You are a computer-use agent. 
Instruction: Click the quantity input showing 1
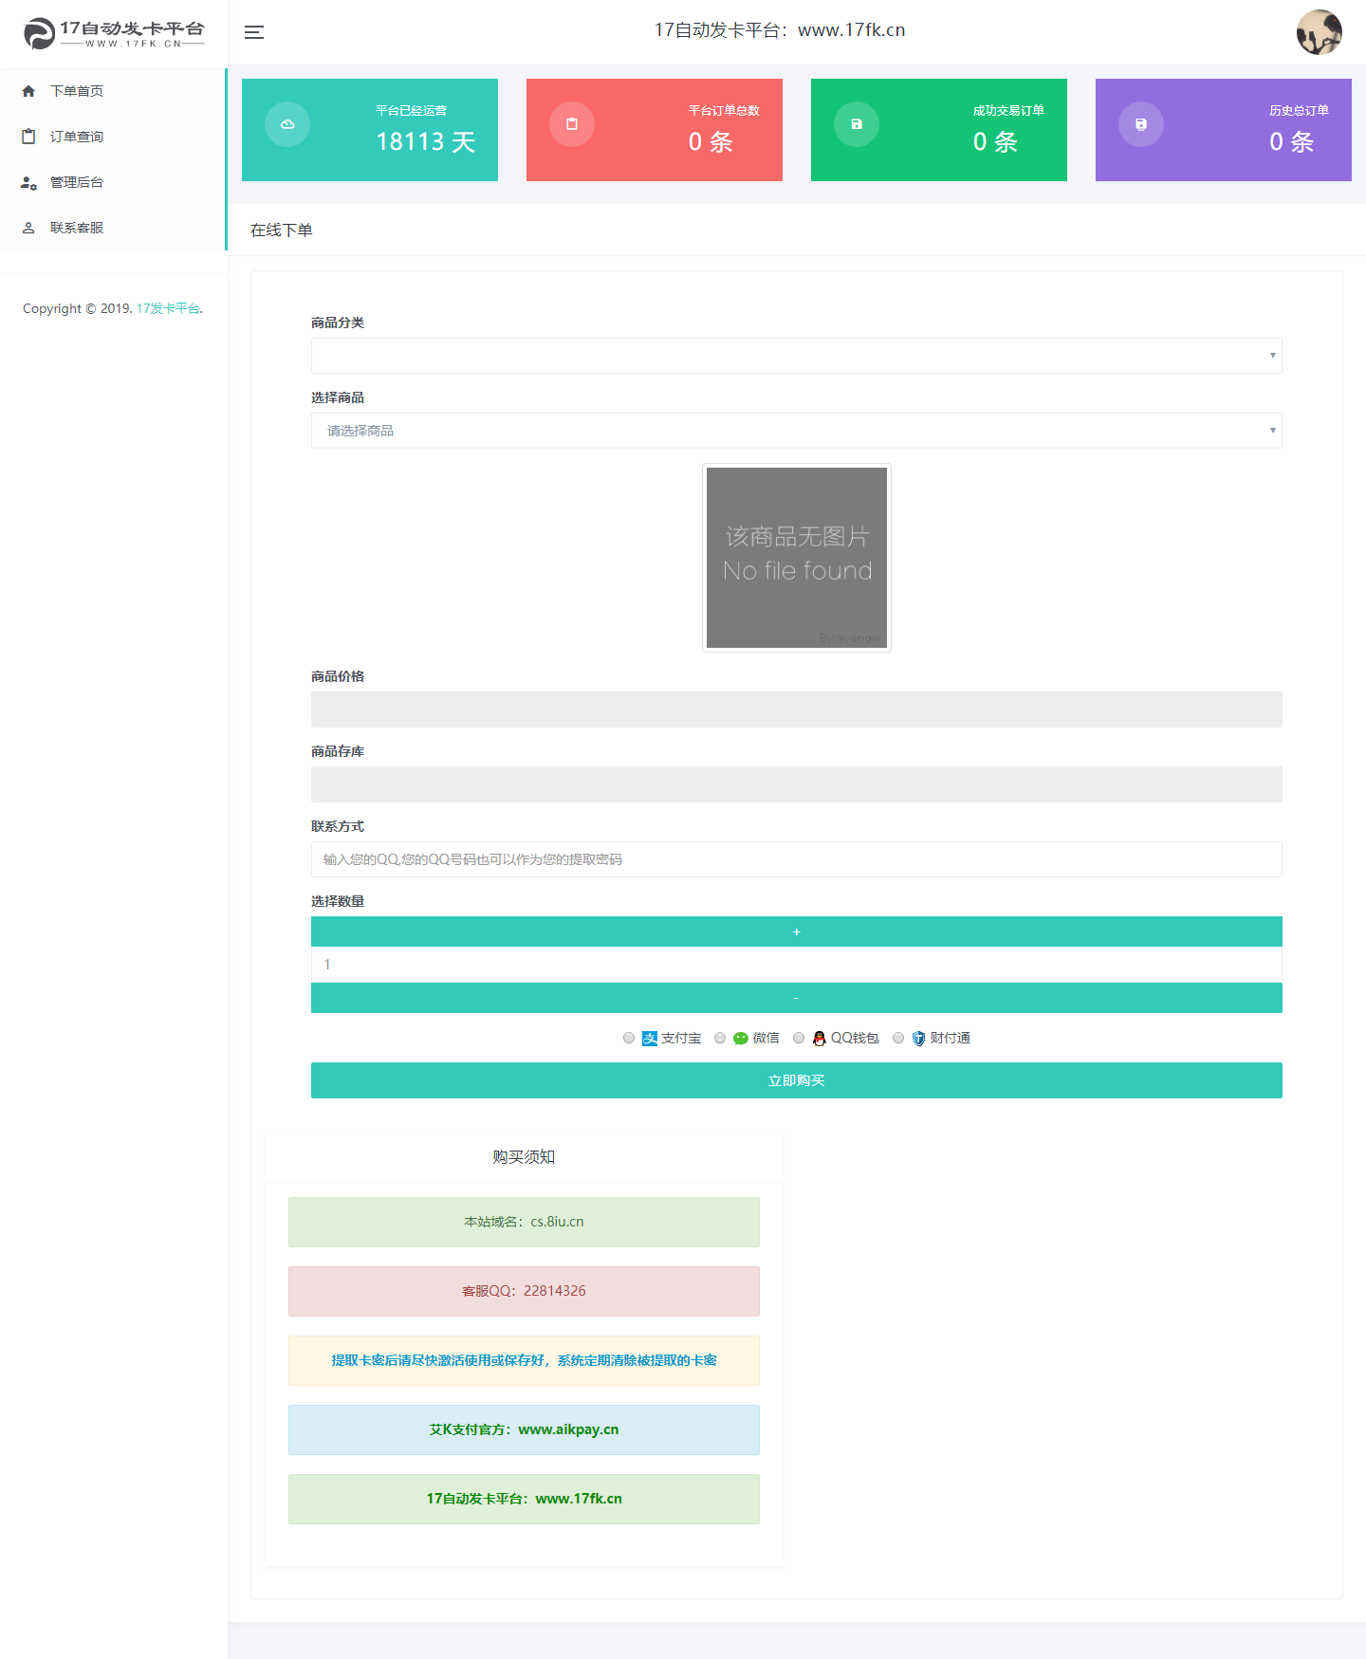point(797,965)
